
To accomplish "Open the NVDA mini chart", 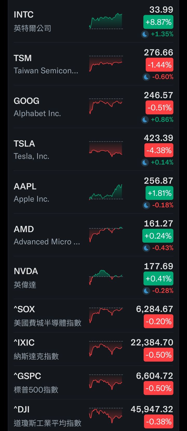I will click(x=106, y=277).
